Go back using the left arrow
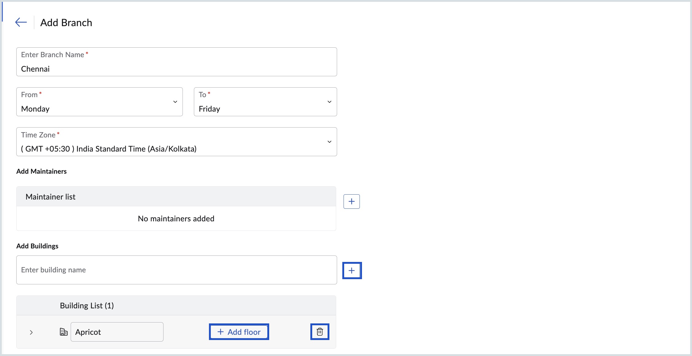Image resolution: width=692 pixels, height=356 pixels. pos(21,22)
